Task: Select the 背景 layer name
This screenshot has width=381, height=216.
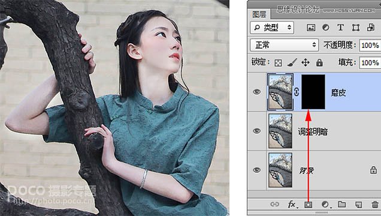Action: pos(306,170)
